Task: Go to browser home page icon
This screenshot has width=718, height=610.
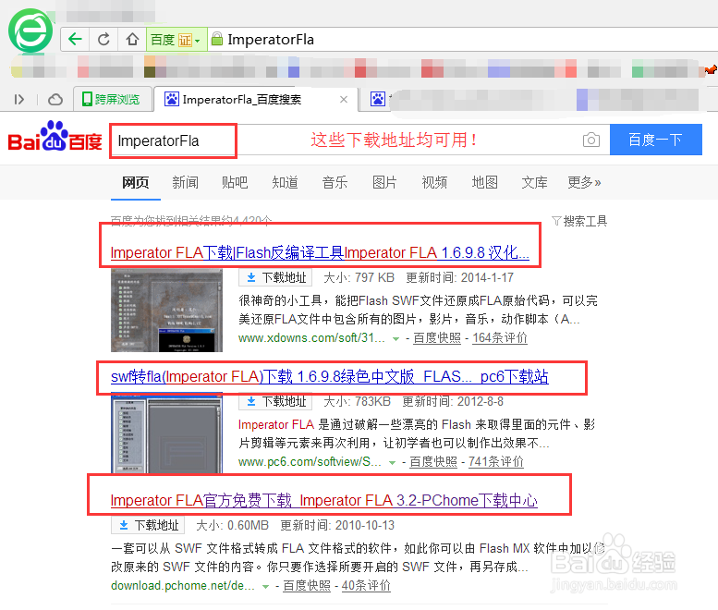Action: tap(132, 40)
